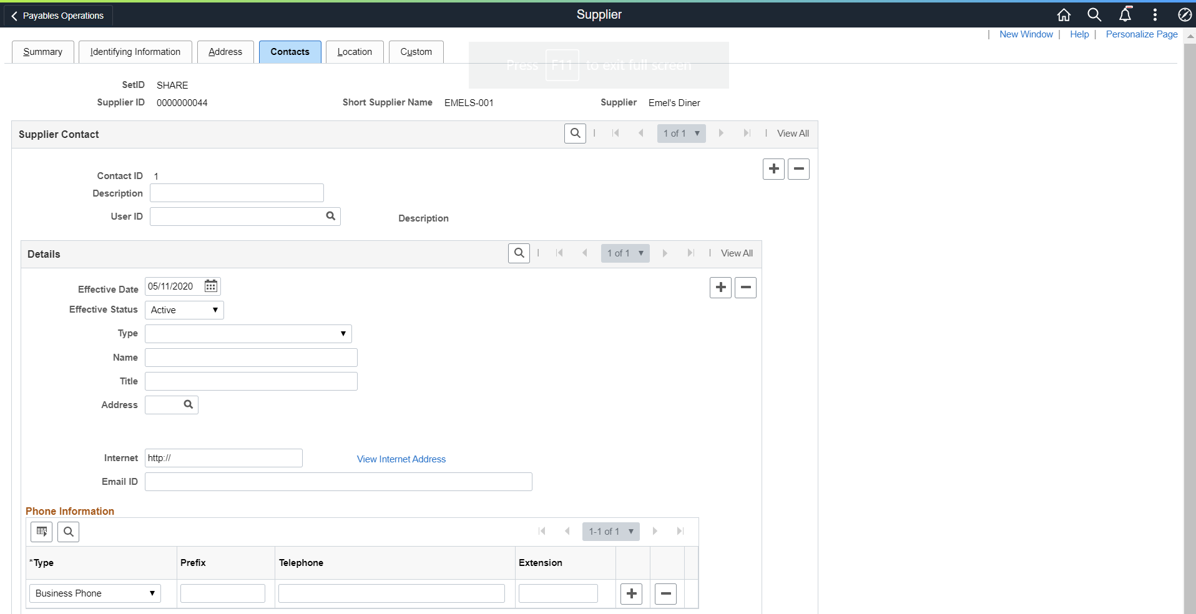Click the Telephone input field
Screen dimensions: 1196x614
point(391,593)
